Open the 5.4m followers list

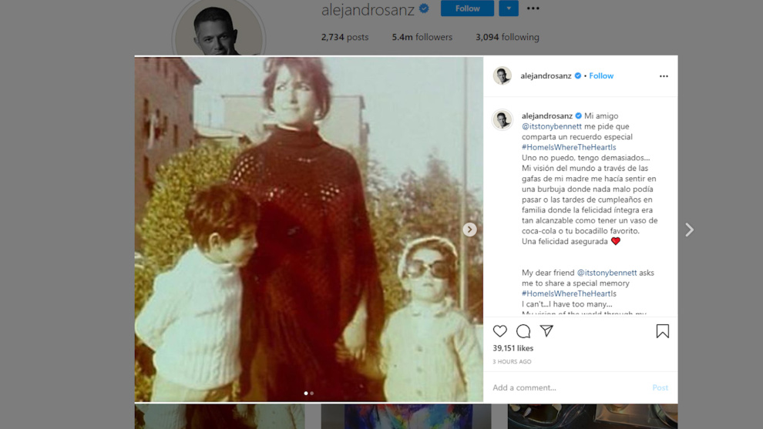click(422, 37)
